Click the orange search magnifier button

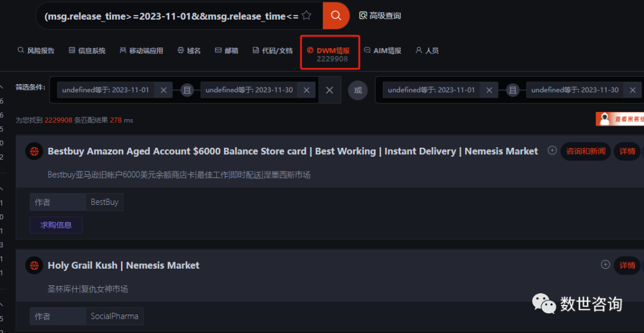336,15
